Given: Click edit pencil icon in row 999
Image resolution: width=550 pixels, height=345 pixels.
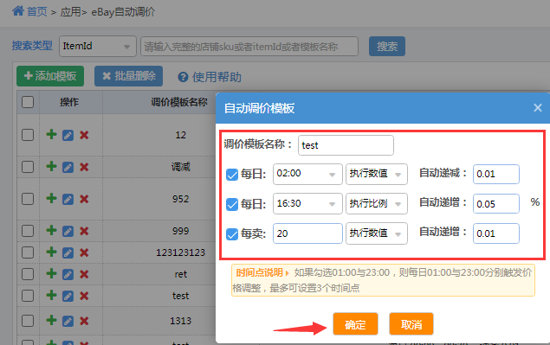Looking at the screenshot, I should (x=68, y=231).
